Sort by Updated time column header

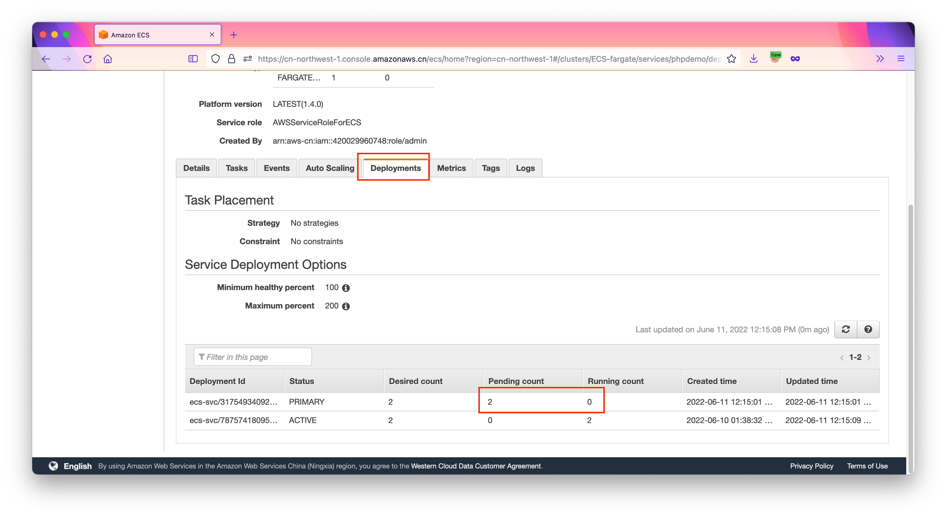click(830, 381)
